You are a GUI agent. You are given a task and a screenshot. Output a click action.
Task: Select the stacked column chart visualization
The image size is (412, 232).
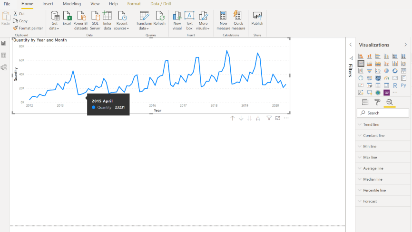369,56
